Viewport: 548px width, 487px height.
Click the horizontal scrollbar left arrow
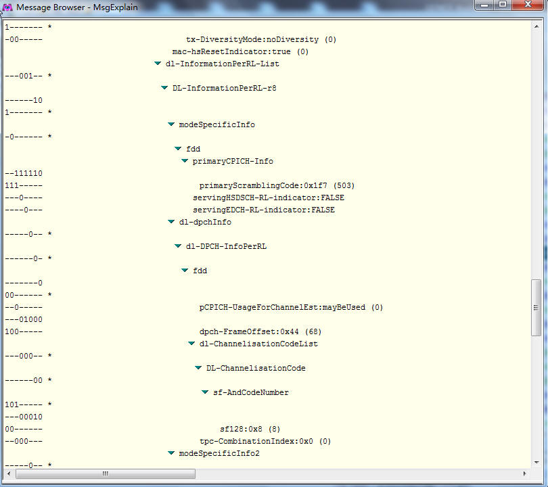coord(9,473)
